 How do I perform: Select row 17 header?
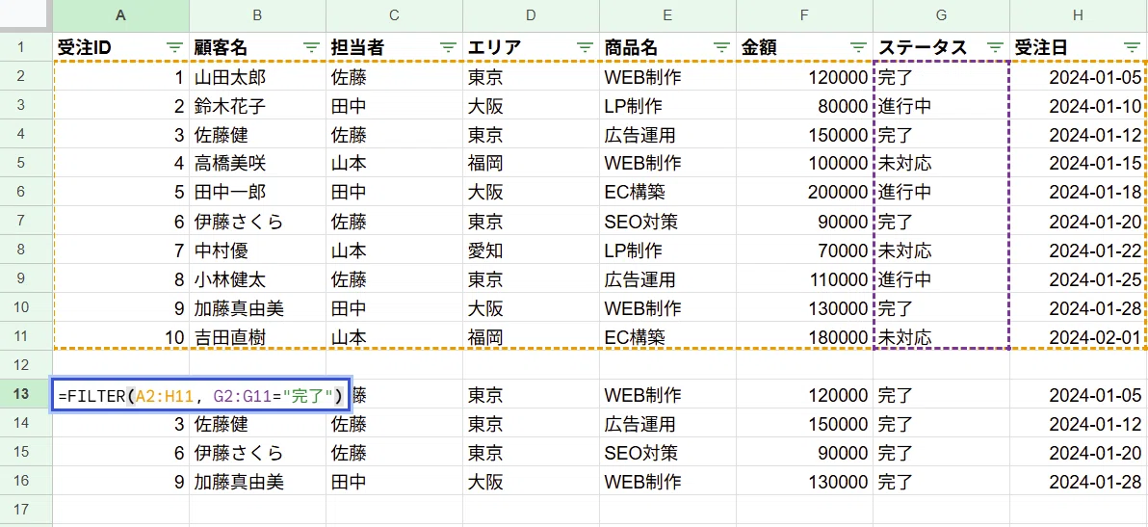pos(26,508)
